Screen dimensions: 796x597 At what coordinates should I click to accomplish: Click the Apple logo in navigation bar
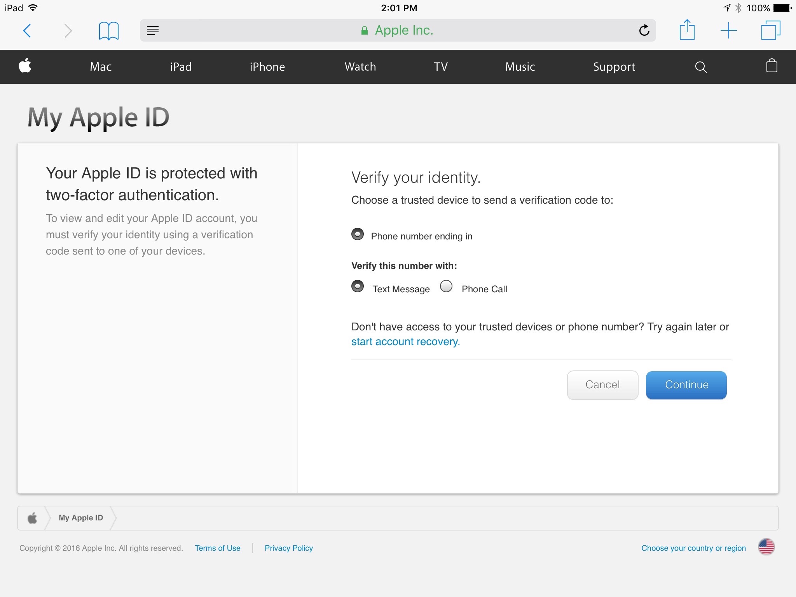[x=25, y=66]
